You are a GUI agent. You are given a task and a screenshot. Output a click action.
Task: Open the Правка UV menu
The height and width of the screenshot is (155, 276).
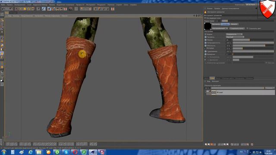coord(80,5)
